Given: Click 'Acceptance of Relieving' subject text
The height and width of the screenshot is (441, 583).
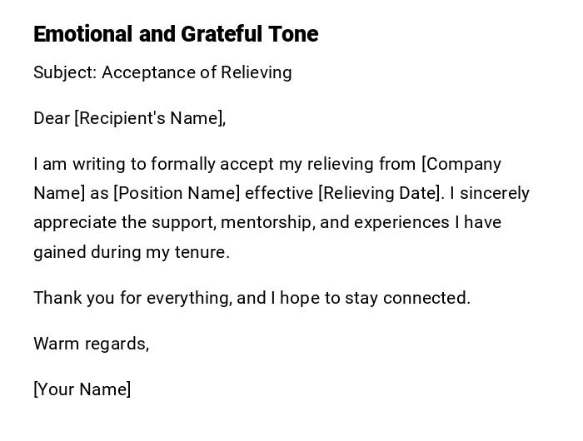Looking at the screenshot, I should (x=197, y=72).
